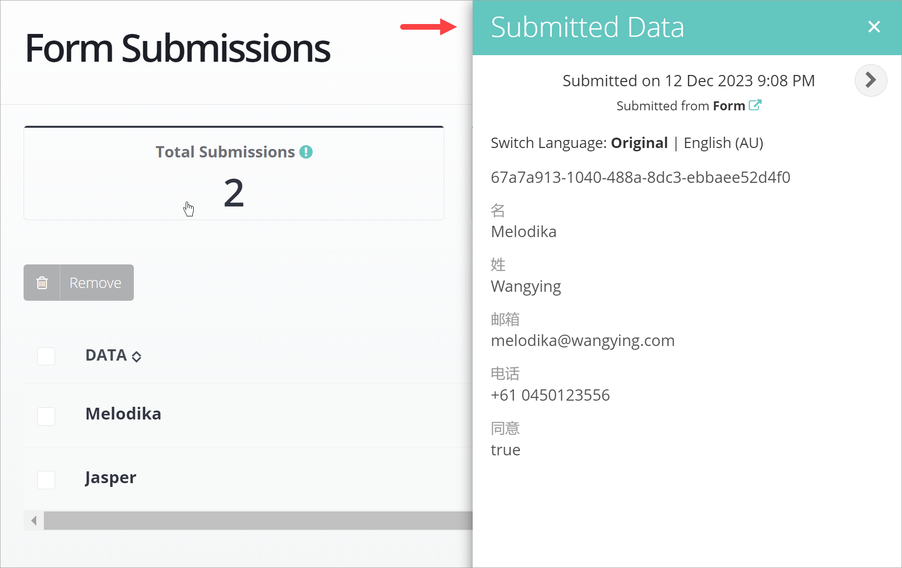Open the Melodika submission row
Viewport: 902px width, 568px height.
pyautogui.click(x=123, y=414)
